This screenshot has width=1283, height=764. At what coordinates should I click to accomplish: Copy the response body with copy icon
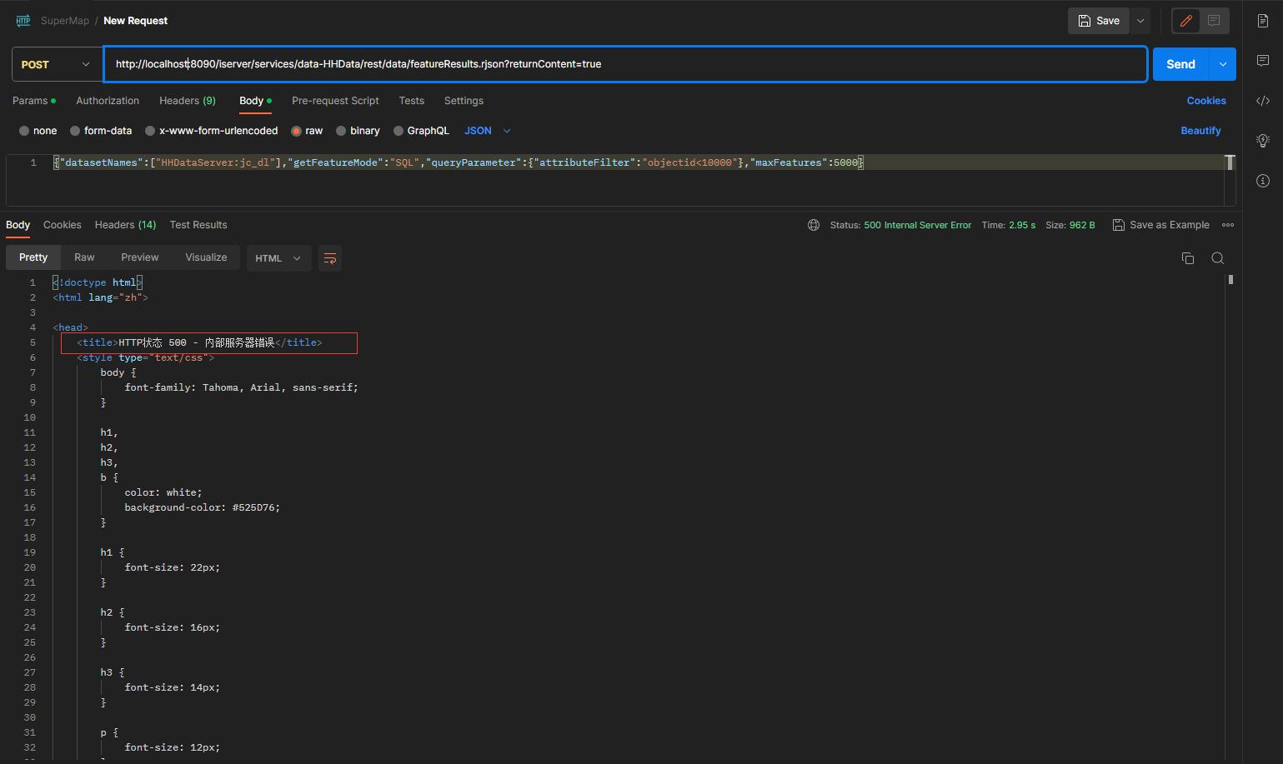[x=1188, y=258]
